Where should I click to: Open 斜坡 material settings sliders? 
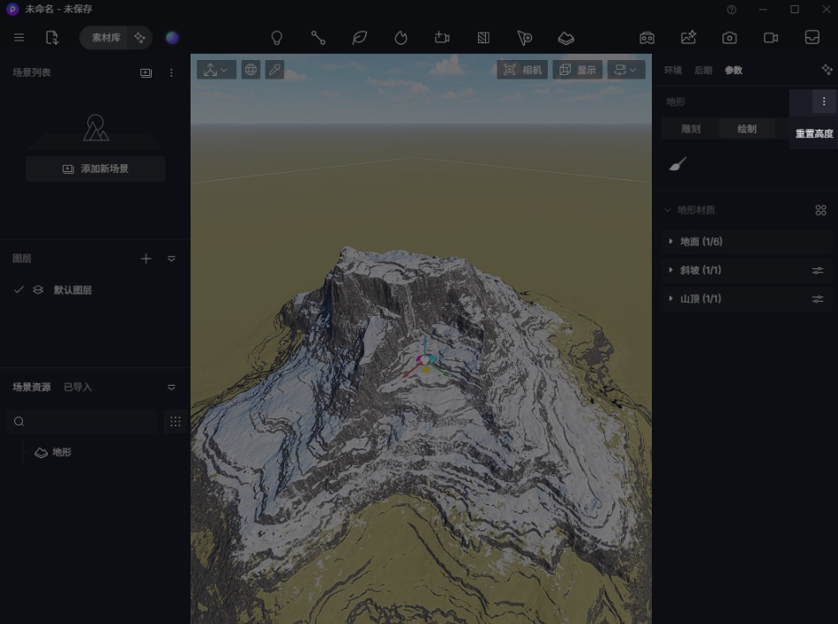pyautogui.click(x=818, y=271)
